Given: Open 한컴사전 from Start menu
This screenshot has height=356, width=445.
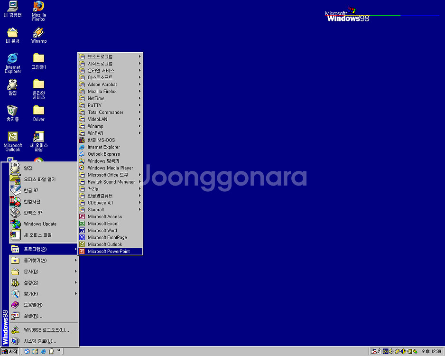Looking at the screenshot, I should pyautogui.click(x=44, y=202).
